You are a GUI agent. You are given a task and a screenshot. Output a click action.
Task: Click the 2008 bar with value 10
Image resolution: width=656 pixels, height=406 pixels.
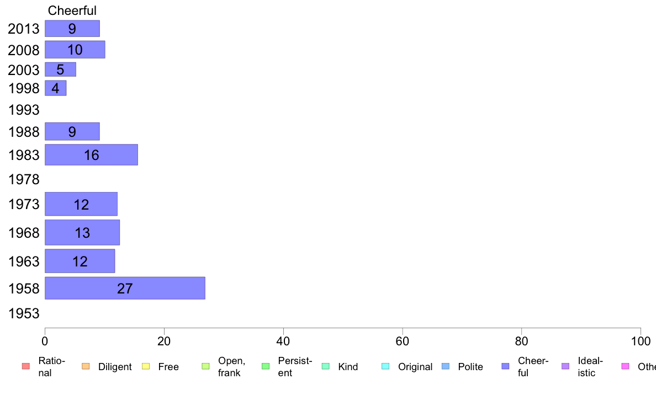[75, 50]
